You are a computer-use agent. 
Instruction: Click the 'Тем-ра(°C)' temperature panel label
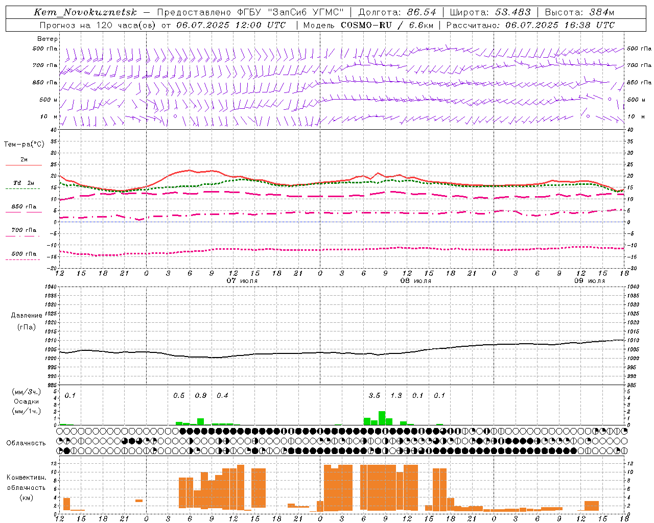pos(24,145)
